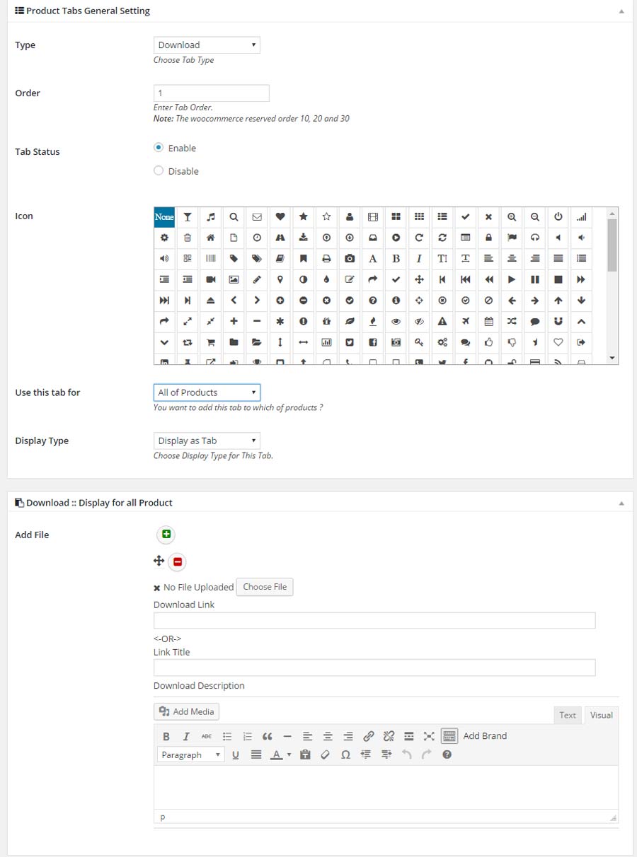
Task: Click the Download Link input field
Action: [374, 620]
